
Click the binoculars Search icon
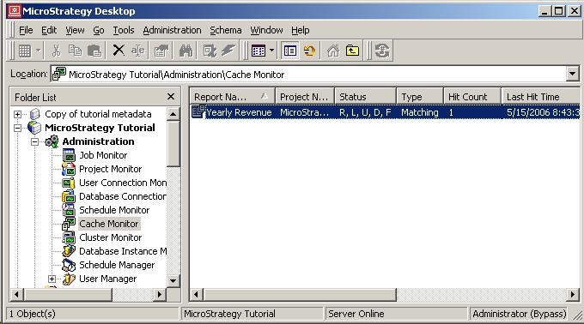click(186, 51)
